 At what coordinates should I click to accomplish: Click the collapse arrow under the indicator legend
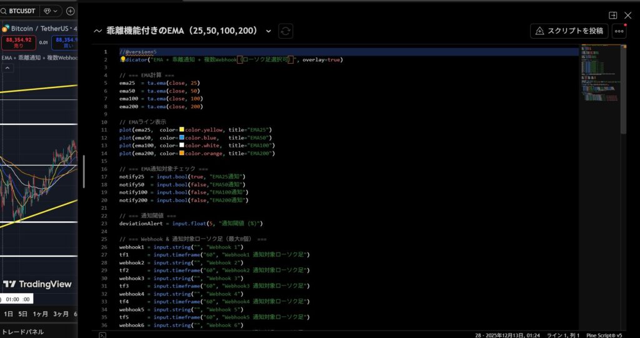(8, 69)
